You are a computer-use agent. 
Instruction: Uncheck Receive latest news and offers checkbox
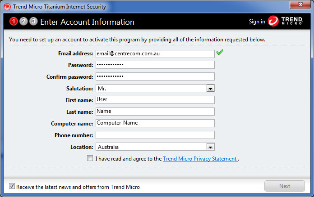12,186
